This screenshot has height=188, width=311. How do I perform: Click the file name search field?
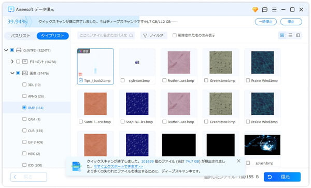tap(106, 35)
